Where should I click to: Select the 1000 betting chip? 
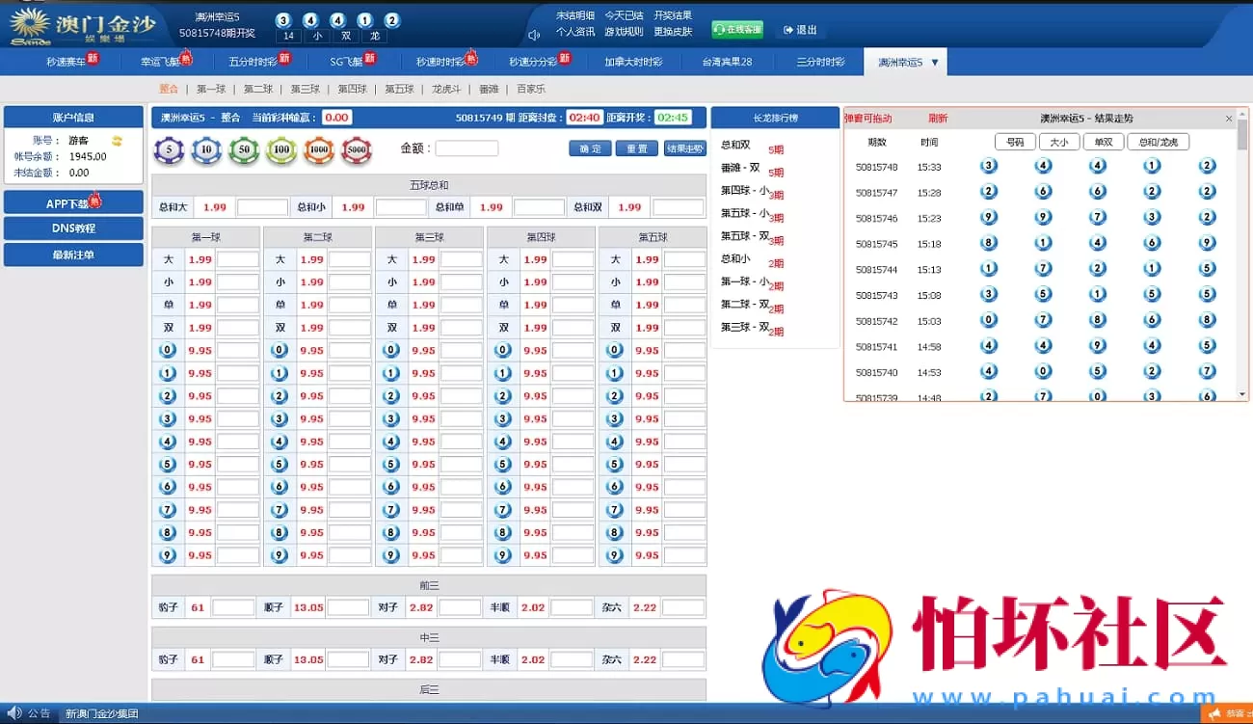pyautogui.click(x=319, y=149)
